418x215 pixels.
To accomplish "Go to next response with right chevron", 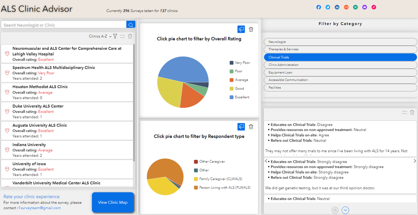I will 415,161.
